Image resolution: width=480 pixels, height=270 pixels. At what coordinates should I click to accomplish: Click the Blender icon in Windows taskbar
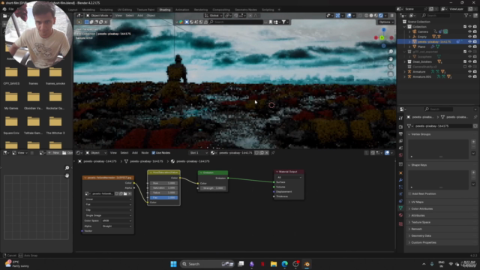pyautogui.click(x=307, y=264)
